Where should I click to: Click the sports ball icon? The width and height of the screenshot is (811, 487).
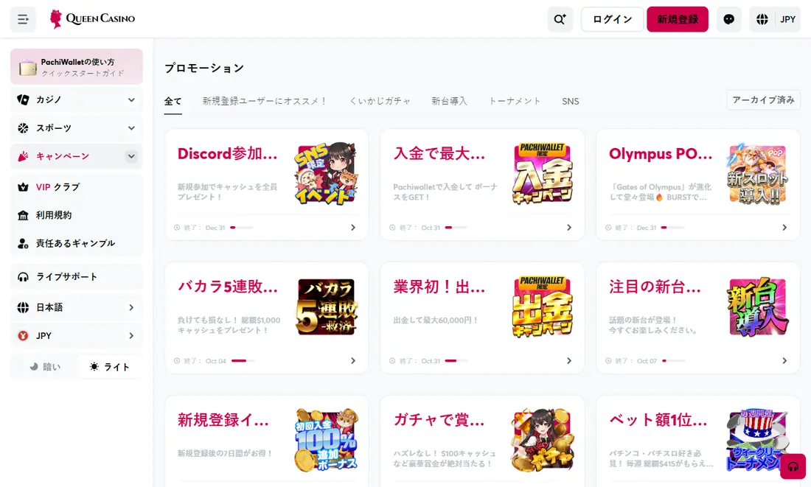click(x=23, y=127)
